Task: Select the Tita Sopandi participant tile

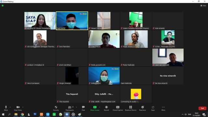Action: click(x=72, y=94)
